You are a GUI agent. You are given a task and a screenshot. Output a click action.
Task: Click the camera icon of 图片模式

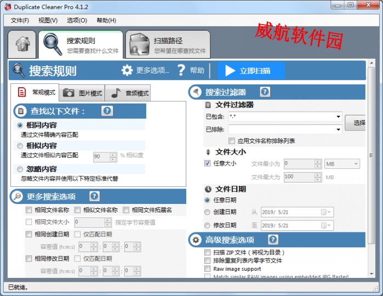pyautogui.click(x=68, y=93)
